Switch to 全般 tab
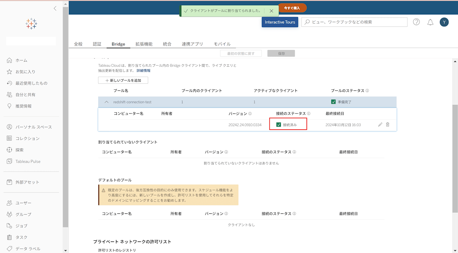458x253 pixels. 78,44
